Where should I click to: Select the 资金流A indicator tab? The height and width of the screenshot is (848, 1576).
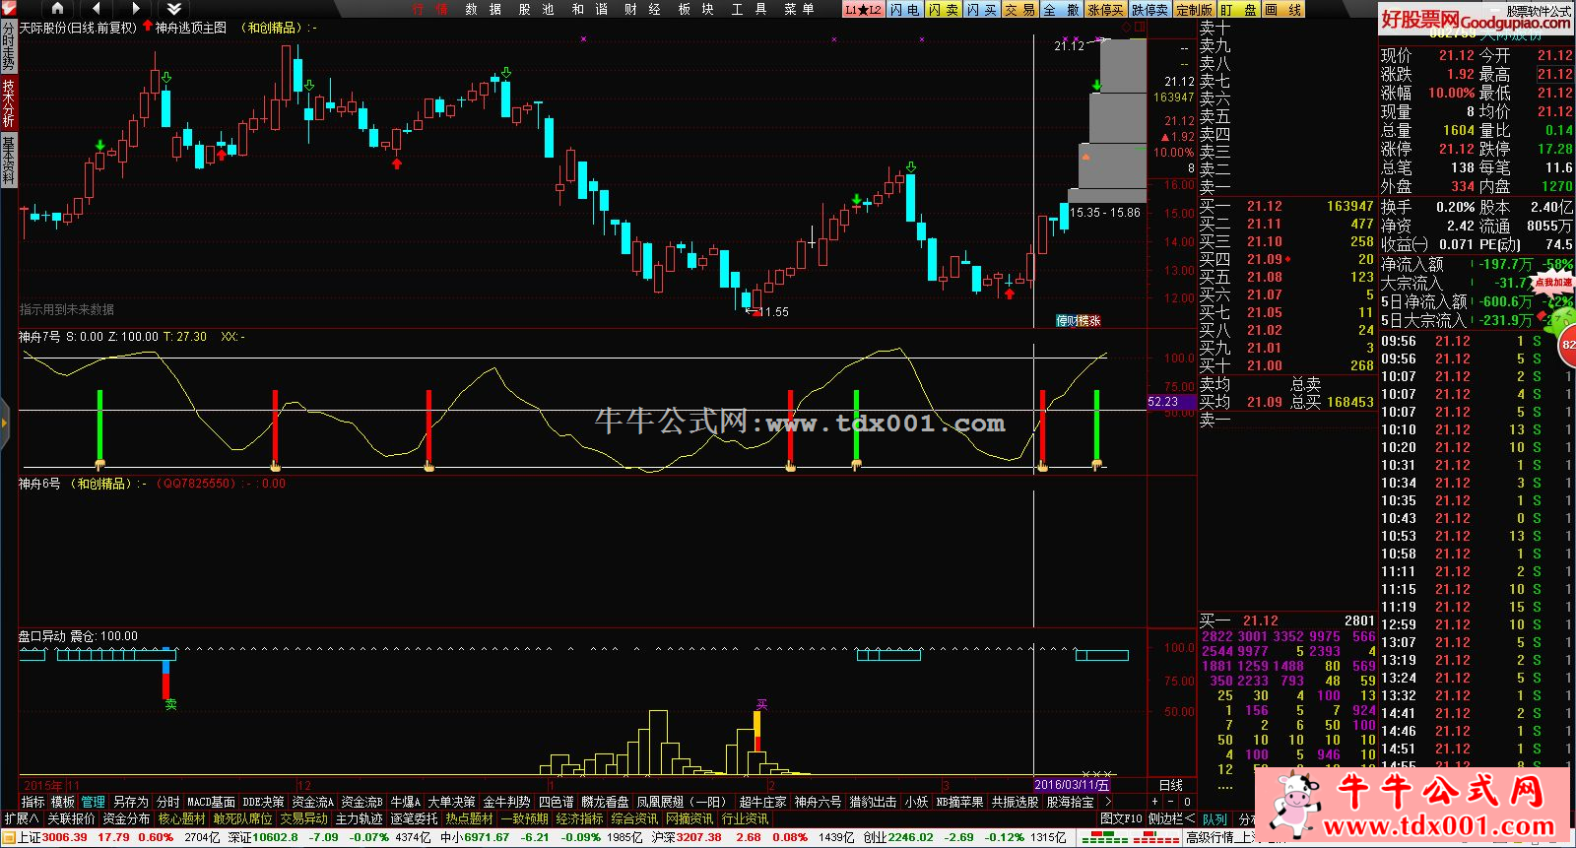click(312, 802)
